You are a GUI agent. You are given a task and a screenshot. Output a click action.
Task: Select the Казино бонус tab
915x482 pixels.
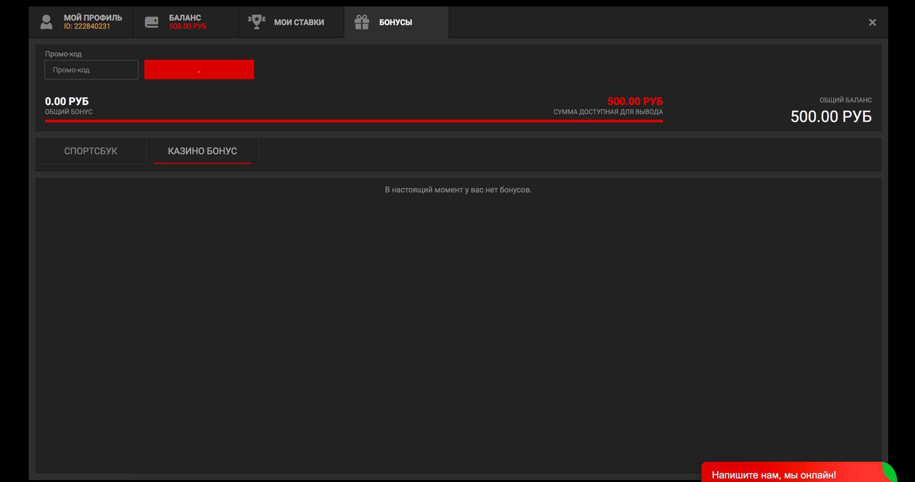pos(202,151)
